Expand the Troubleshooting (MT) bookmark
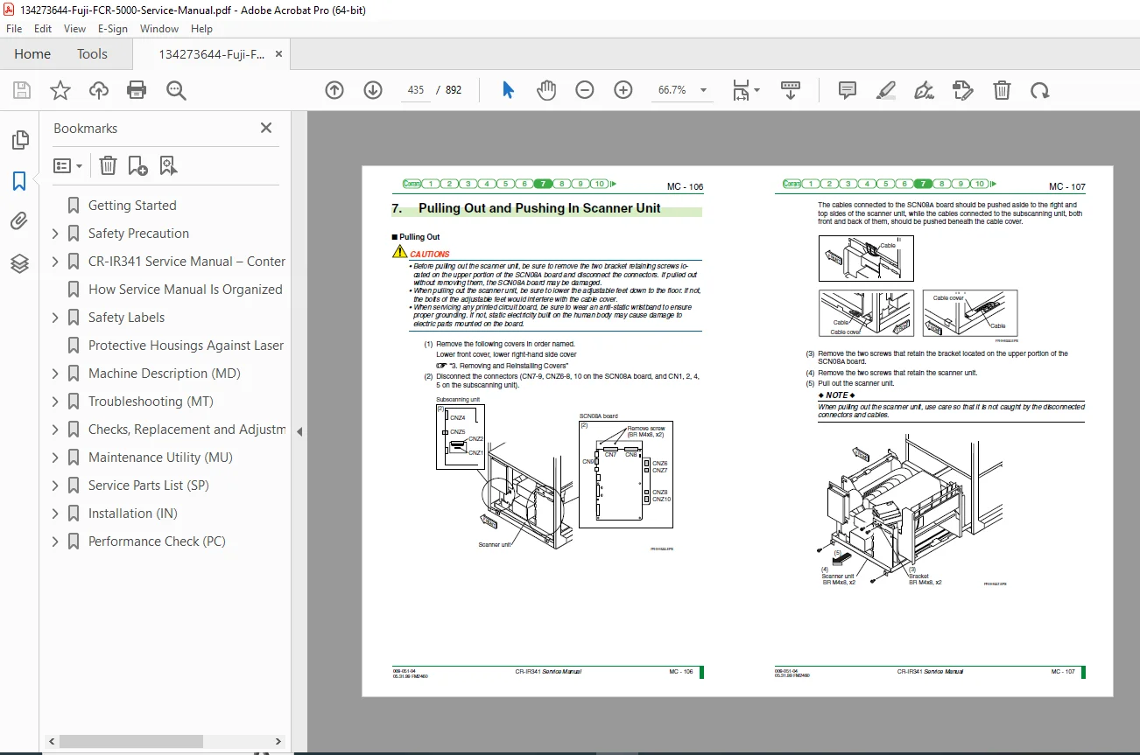This screenshot has width=1140, height=755. coord(55,402)
